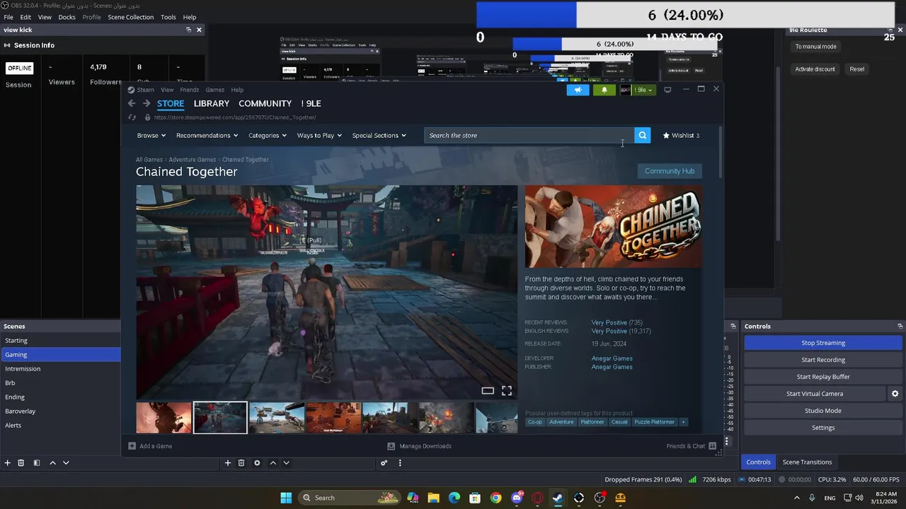
Task: Delete selected source with trash icon
Action: [241, 462]
